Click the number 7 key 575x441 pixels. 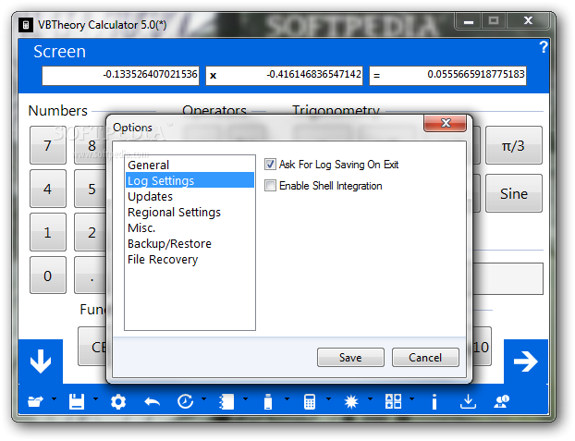[x=48, y=145]
